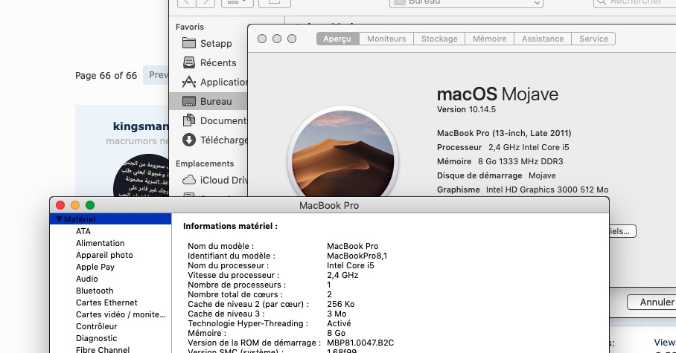Screen dimensions: 676x353
Task: Switch to the Assistance tab
Action: [x=543, y=39]
